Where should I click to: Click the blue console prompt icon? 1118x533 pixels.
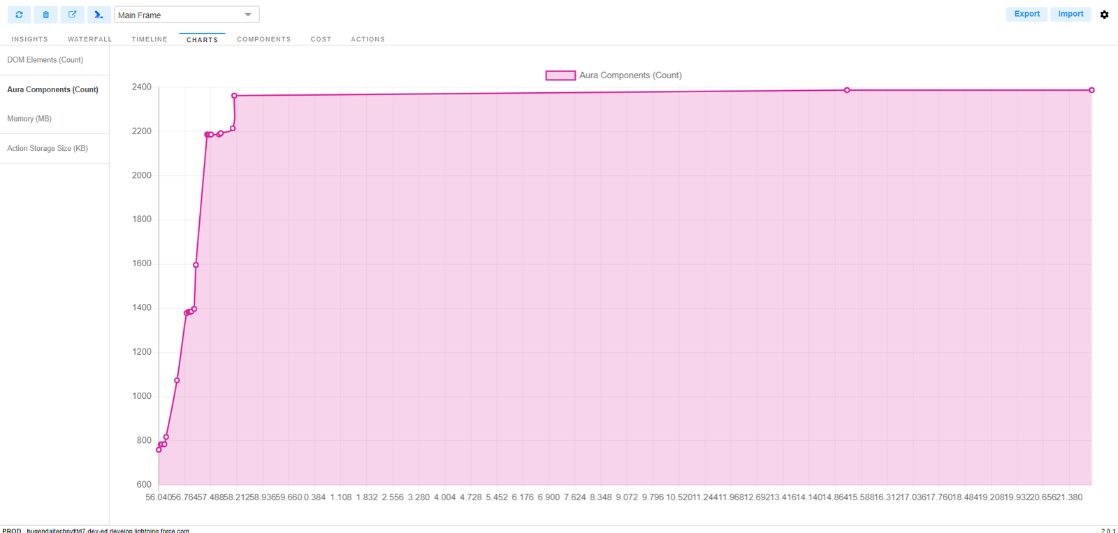tap(99, 15)
